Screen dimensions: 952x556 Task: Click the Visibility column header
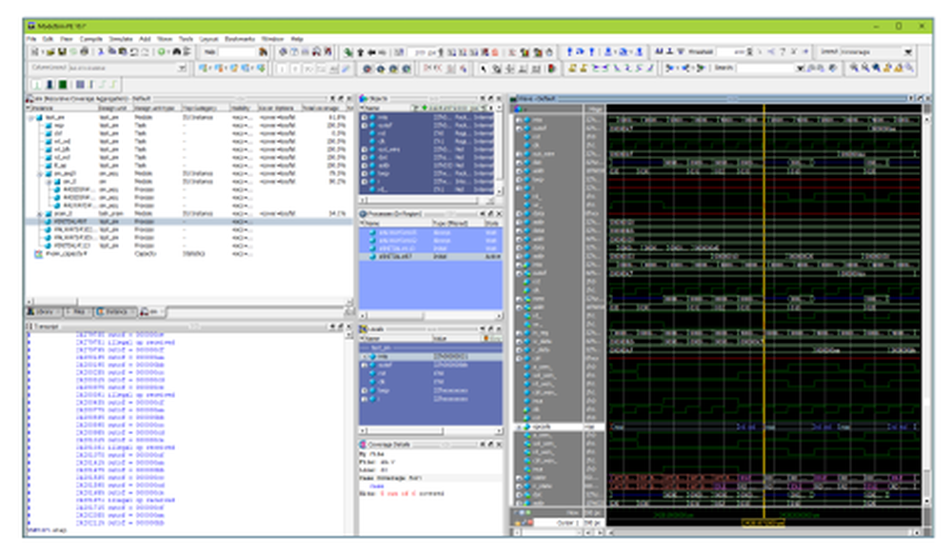pyautogui.click(x=245, y=108)
